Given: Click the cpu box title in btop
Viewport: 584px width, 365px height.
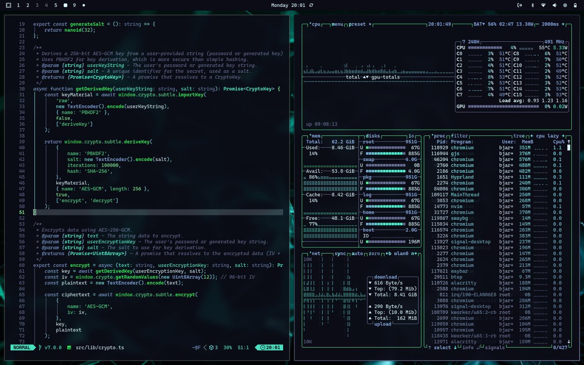Looking at the screenshot, I should click(315, 24).
